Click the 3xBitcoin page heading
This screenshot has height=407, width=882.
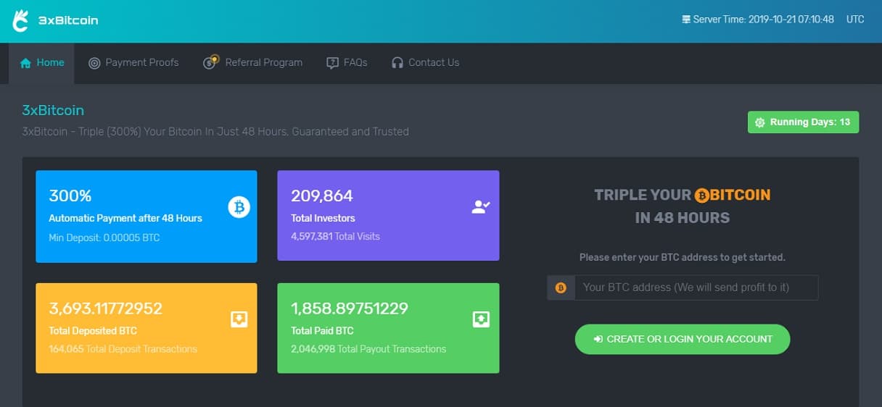pos(53,111)
